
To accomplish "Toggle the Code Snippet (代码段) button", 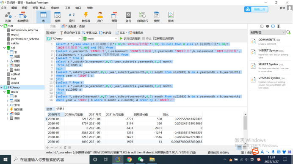I will pyautogui.click(x=105, y=33).
